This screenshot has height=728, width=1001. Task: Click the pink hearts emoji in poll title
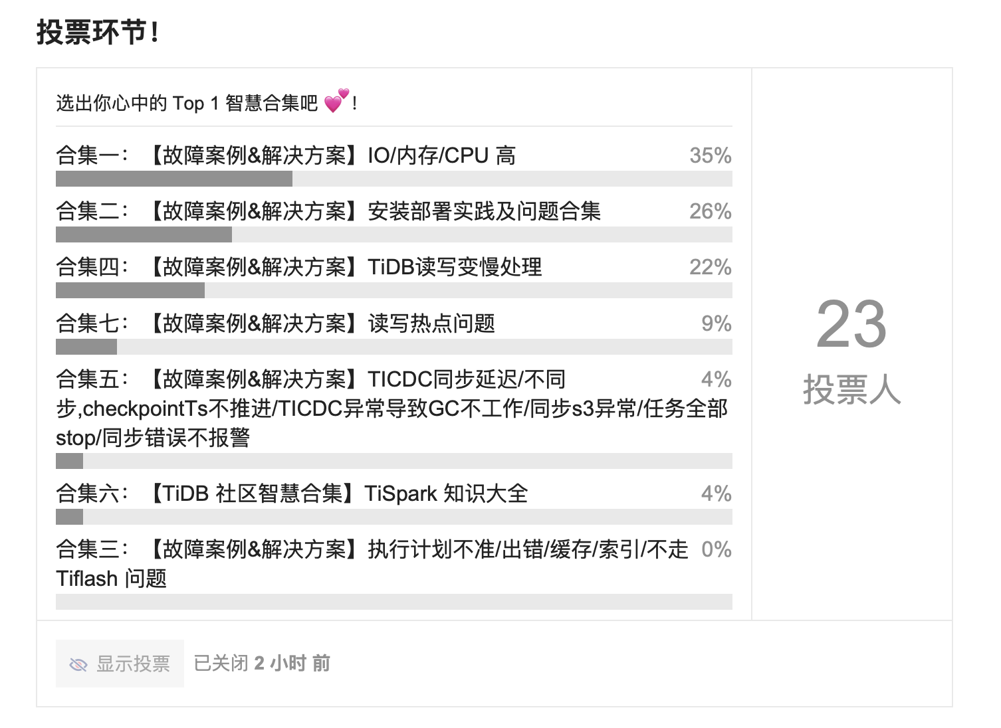point(336,101)
